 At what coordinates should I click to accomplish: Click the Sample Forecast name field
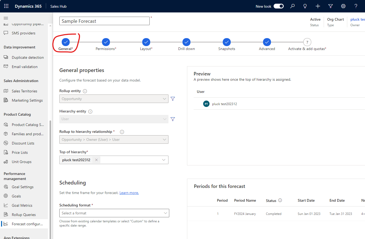point(104,21)
